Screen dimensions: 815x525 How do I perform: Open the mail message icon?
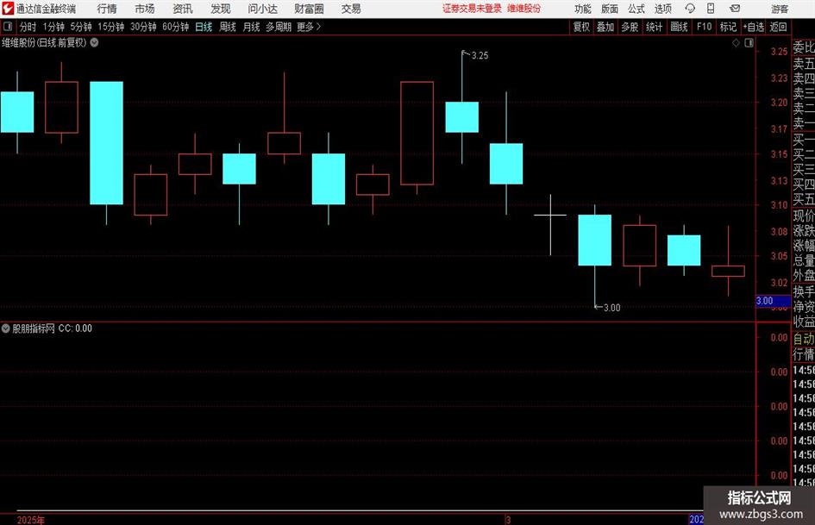(x=735, y=9)
